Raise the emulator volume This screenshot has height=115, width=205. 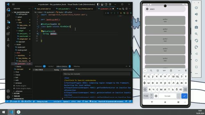pyautogui.click(x=196, y=14)
